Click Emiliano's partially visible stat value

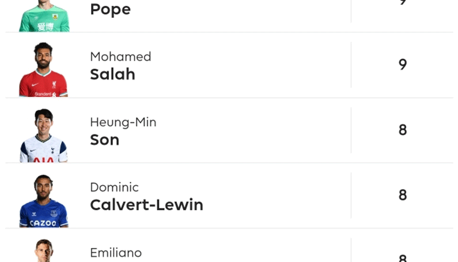[403, 259]
